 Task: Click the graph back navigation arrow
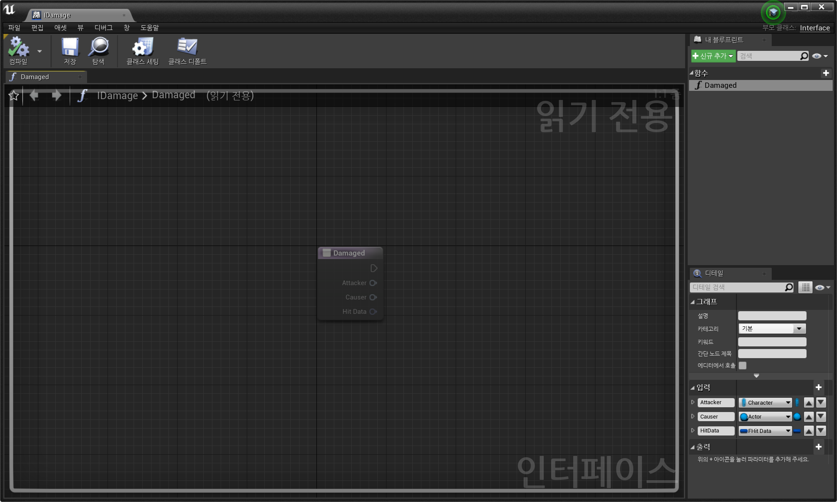(x=34, y=95)
